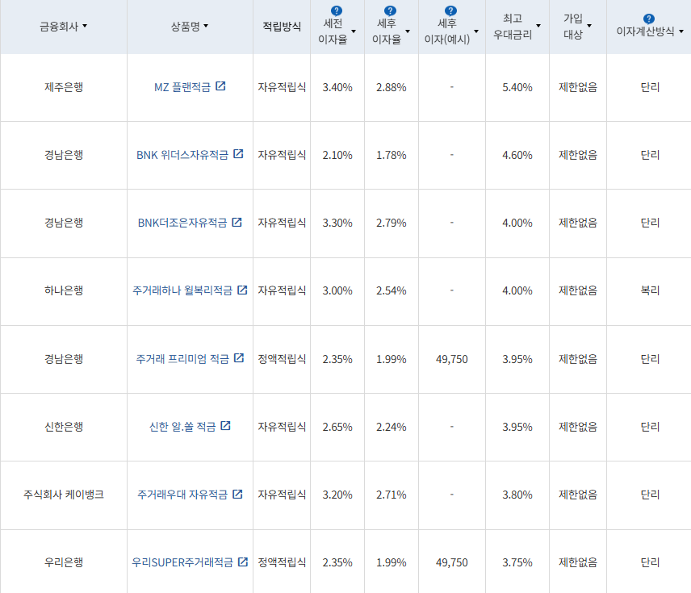
Task: Click the BNK더조은자유적금 product link
Action: click(x=184, y=223)
